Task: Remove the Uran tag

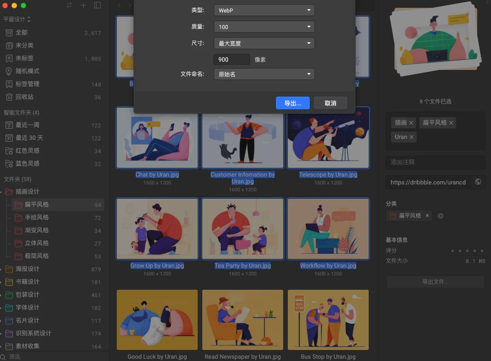Action: point(411,137)
